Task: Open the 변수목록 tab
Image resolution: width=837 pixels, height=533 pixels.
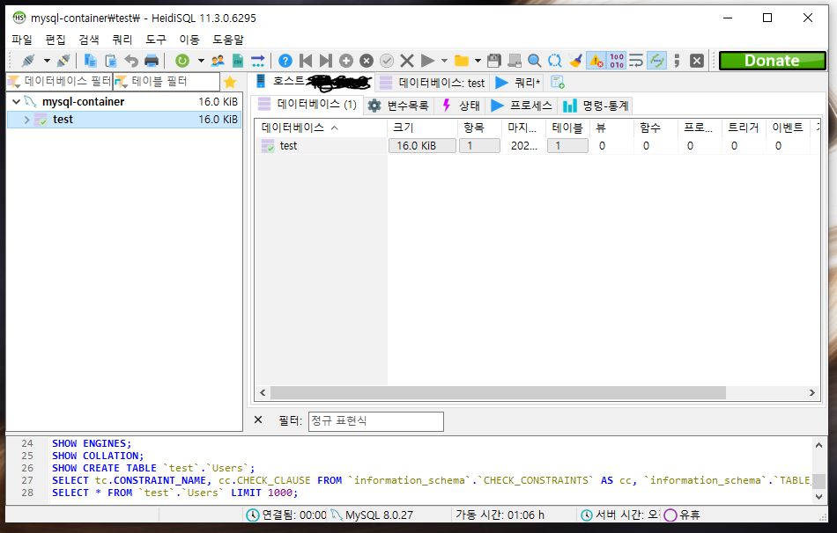Action: [398, 106]
